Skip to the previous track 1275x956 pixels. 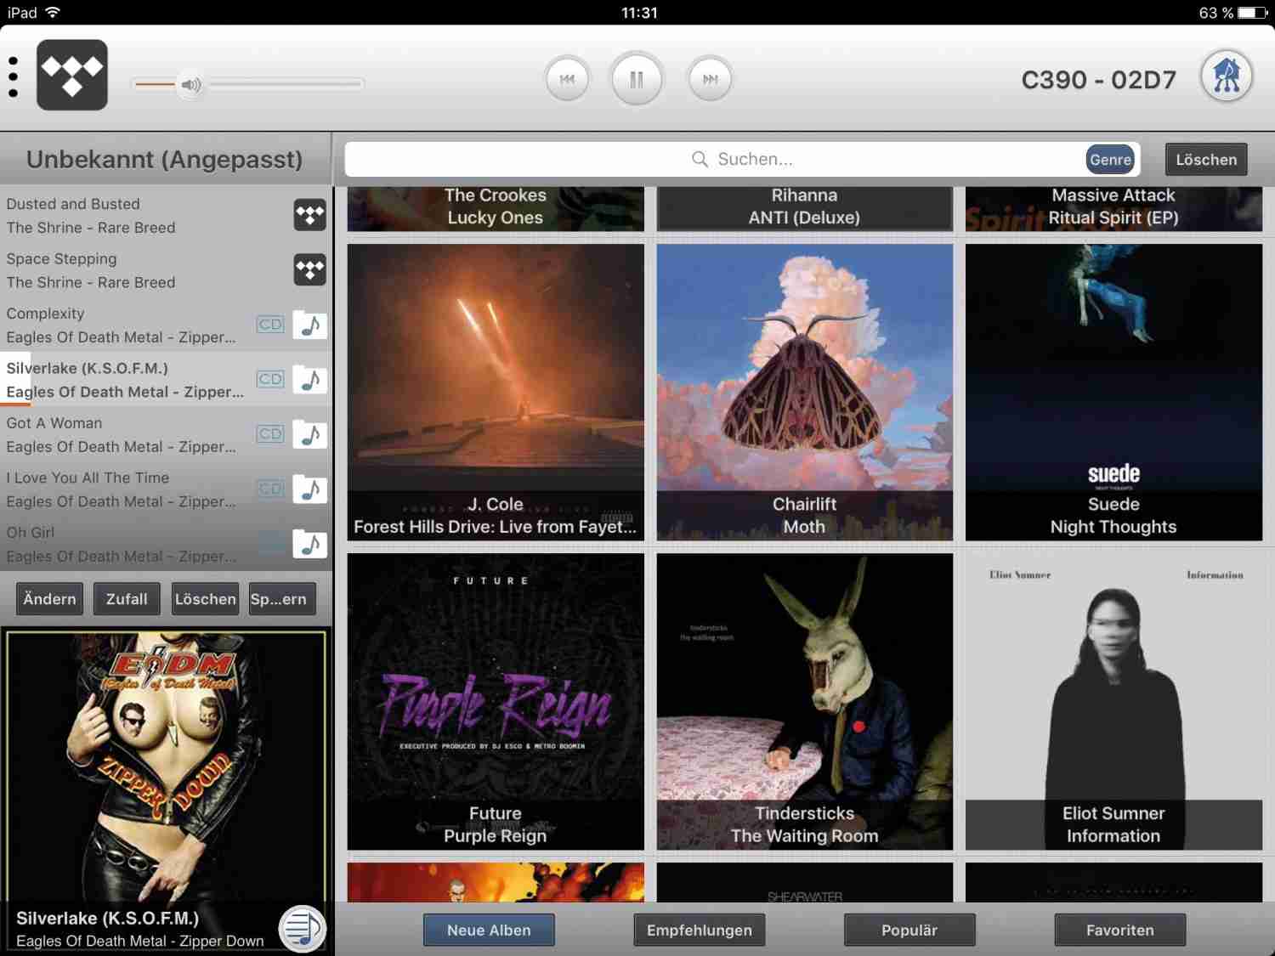pyautogui.click(x=567, y=79)
